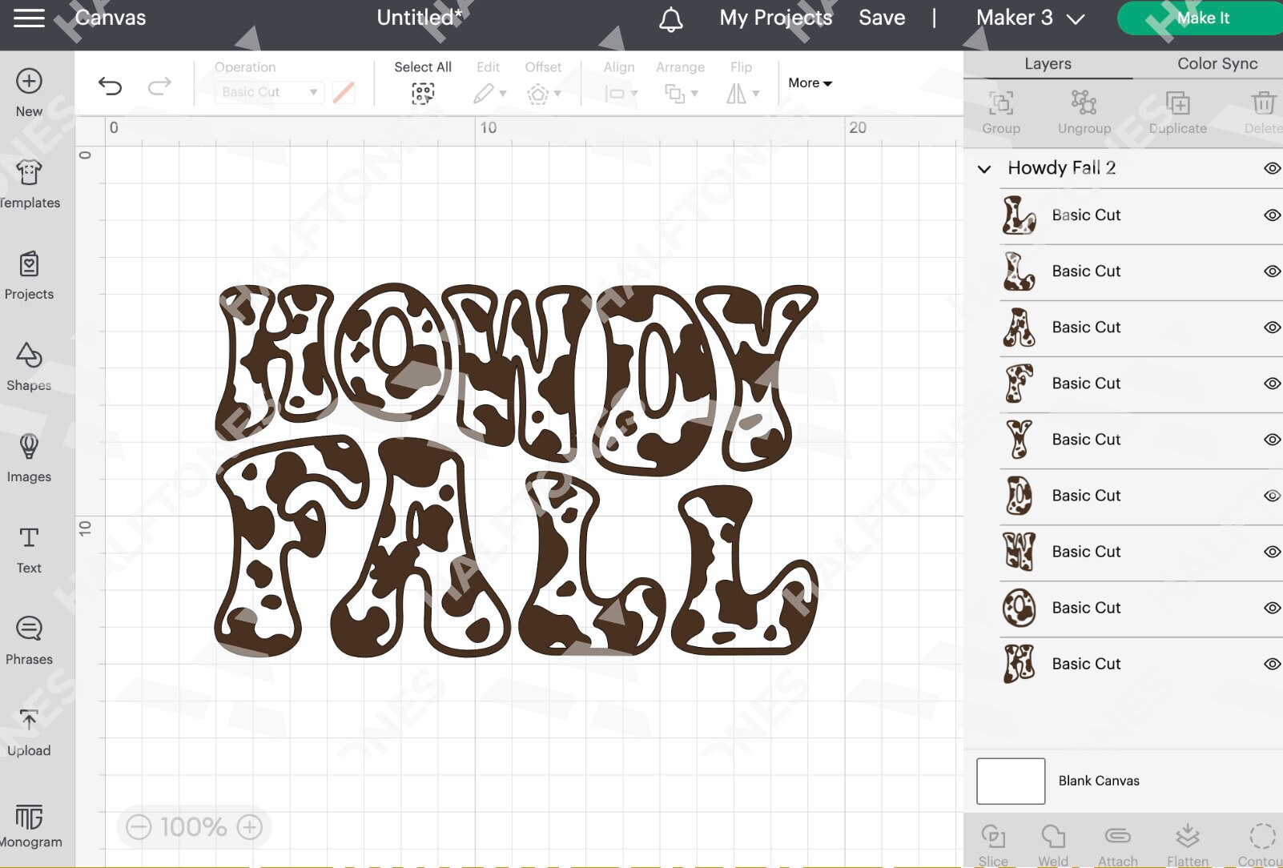Click the Weld icon at bottom

coord(1053,841)
